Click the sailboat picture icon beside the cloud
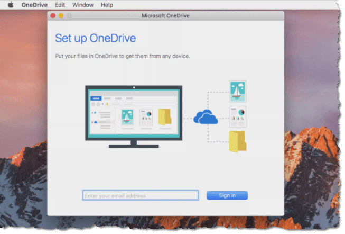The height and width of the screenshot is (234, 345). pos(237,91)
